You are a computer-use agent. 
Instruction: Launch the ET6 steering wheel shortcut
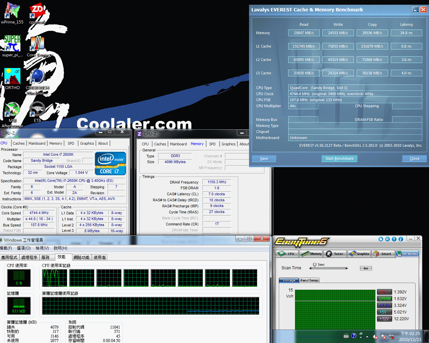click(x=37, y=112)
